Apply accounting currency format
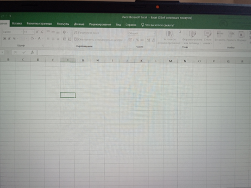The height and width of the screenshot is (188, 251). 131,40
